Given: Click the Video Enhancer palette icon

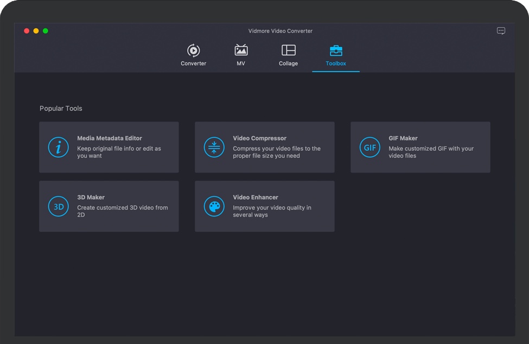Looking at the screenshot, I should (214, 206).
